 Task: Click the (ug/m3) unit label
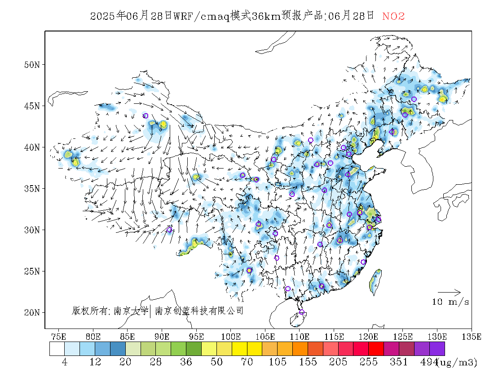[457, 363]
